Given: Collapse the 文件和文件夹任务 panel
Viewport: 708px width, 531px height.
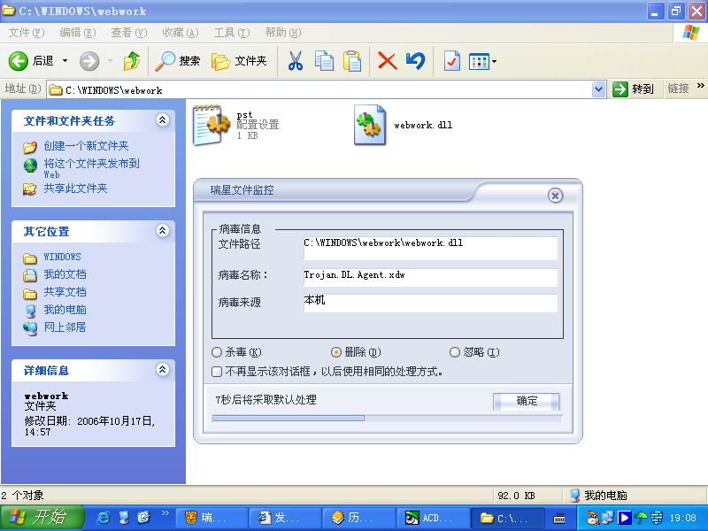Looking at the screenshot, I should coord(163,120).
